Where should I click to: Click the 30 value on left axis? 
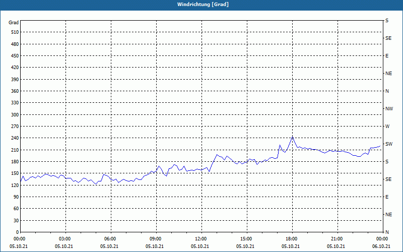click(16, 220)
